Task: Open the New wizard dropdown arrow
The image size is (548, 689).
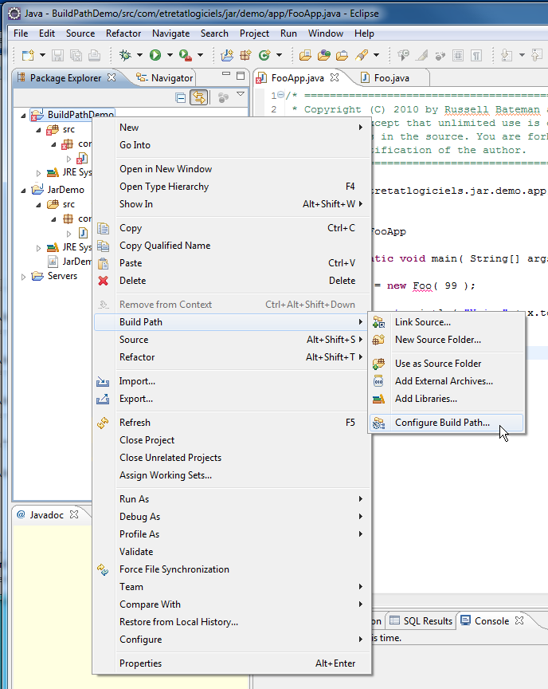Action: point(42,55)
